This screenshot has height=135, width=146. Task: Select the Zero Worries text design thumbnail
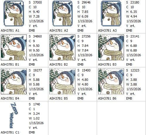click(14, 115)
